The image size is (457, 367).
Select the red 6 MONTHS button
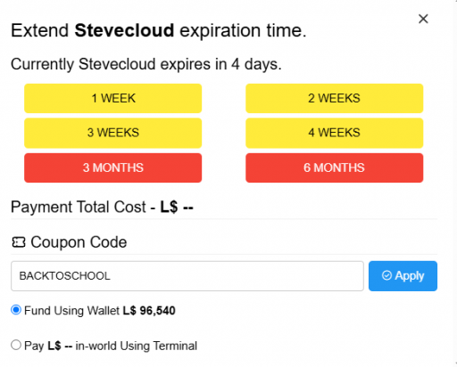334,167
